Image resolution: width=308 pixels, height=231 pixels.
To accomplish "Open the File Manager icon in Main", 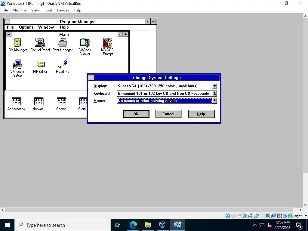I will [17, 45].
